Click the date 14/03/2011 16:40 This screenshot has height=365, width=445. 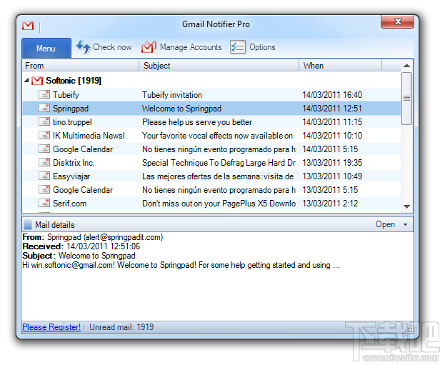332,95
